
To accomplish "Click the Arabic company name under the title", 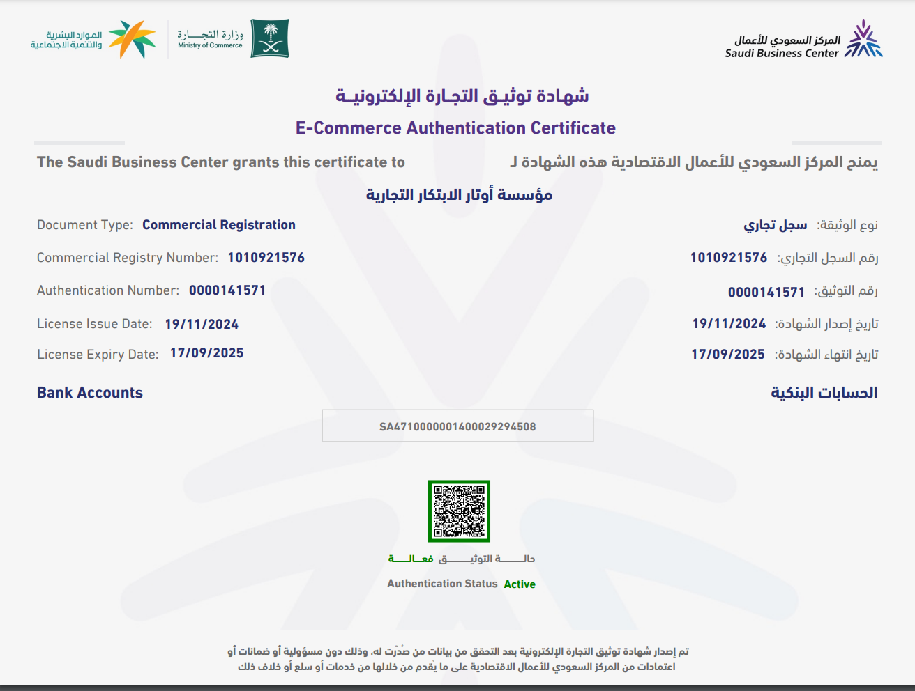I will [459, 195].
